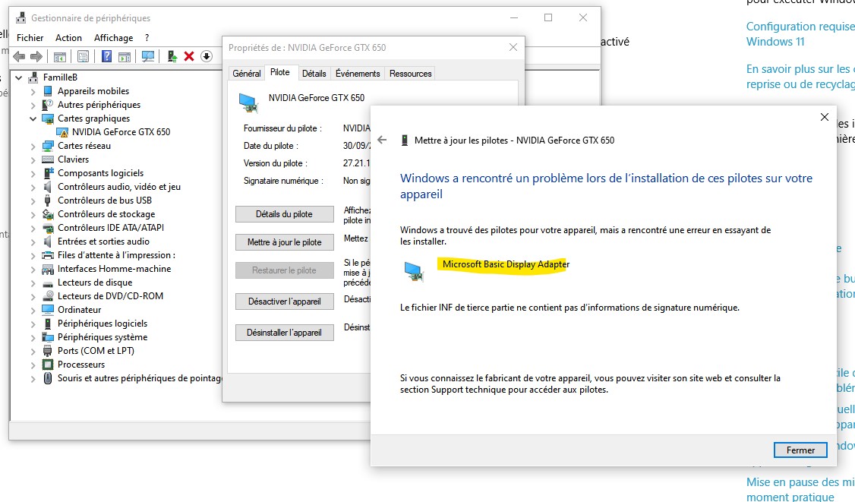The height and width of the screenshot is (502, 855).
Task: Expand the Ports (COM et LPT) category
Action: coord(33,351)
